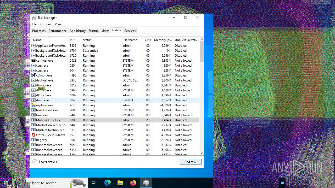Screen dimensions: 335x188
Task: Sort by the Name column header
Action: (49, 40)
